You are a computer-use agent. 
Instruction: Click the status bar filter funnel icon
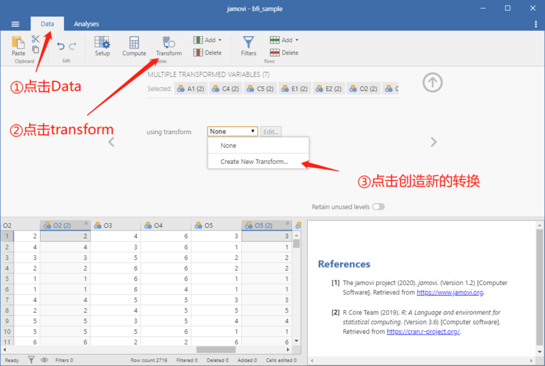[x=31, y=360]
